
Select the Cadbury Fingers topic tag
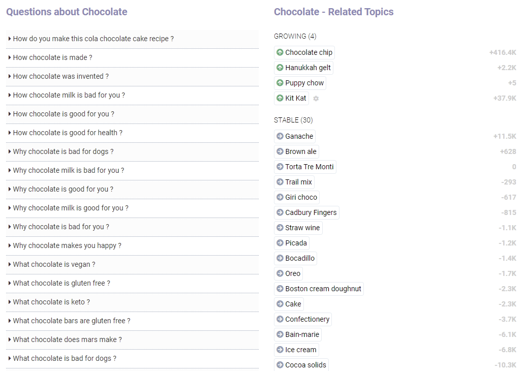pos(306,212)
